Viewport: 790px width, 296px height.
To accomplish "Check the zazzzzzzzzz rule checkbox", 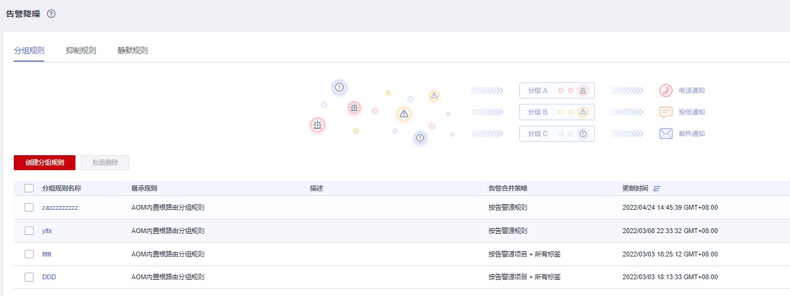I will tap(29, 207).
